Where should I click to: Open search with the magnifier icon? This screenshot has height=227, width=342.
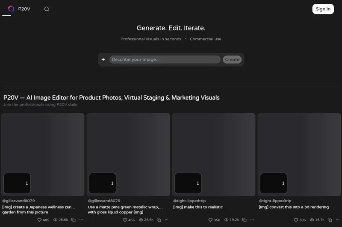[47, 9]
